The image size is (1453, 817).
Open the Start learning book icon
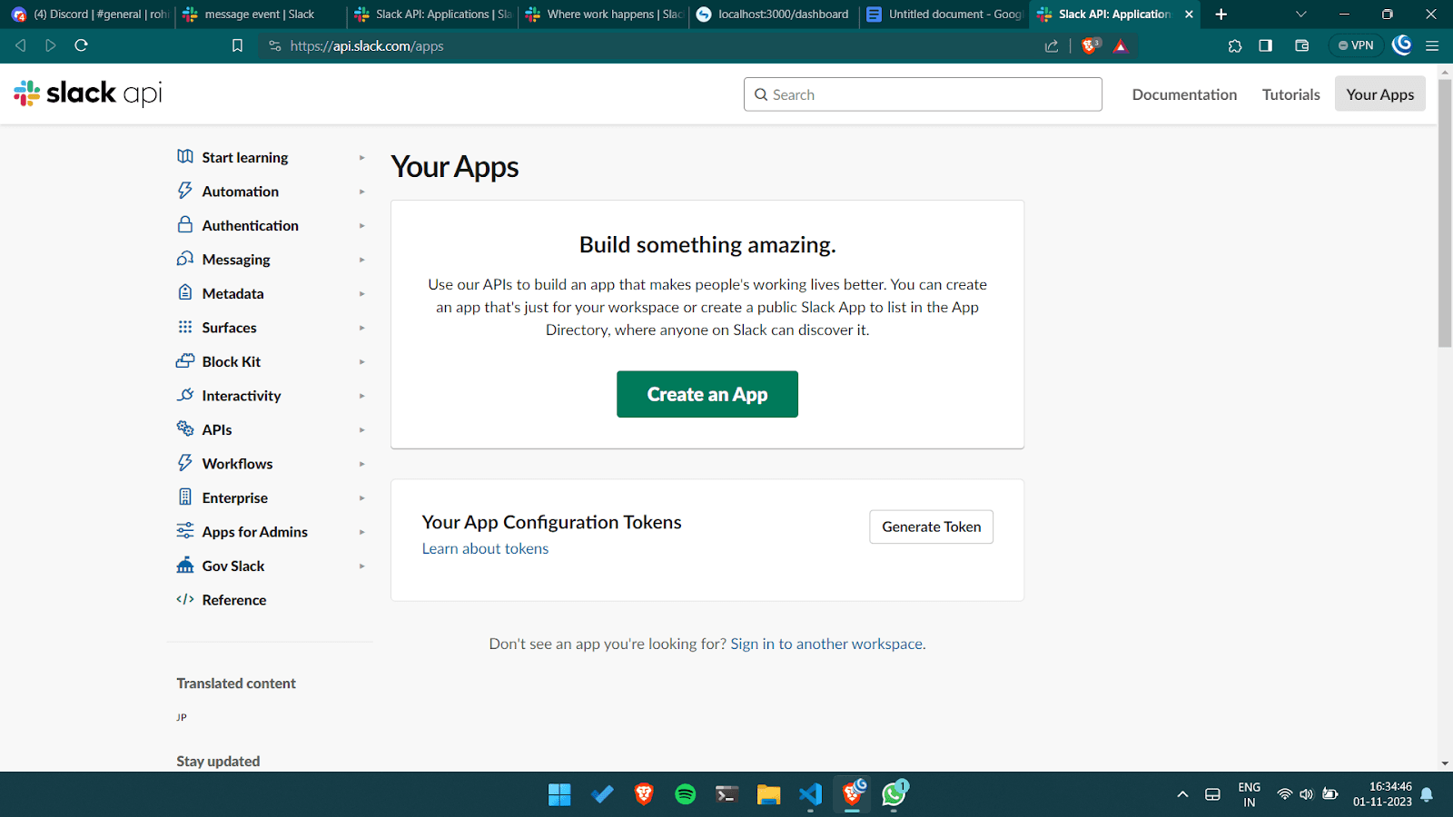185,156
